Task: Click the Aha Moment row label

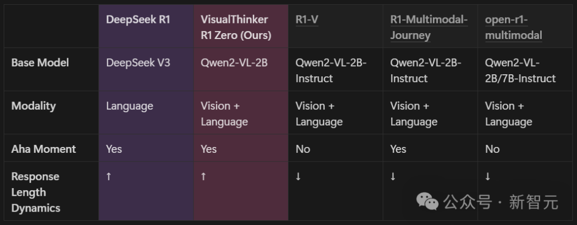Action: [x=43, y=149]
